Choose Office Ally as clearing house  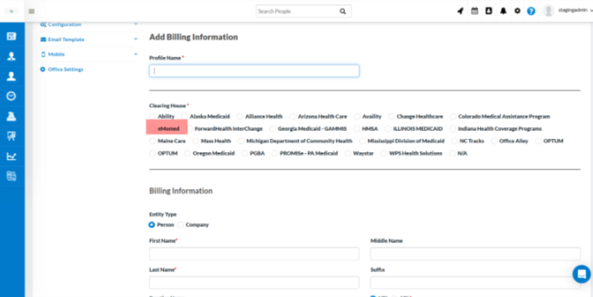[494, 141]
